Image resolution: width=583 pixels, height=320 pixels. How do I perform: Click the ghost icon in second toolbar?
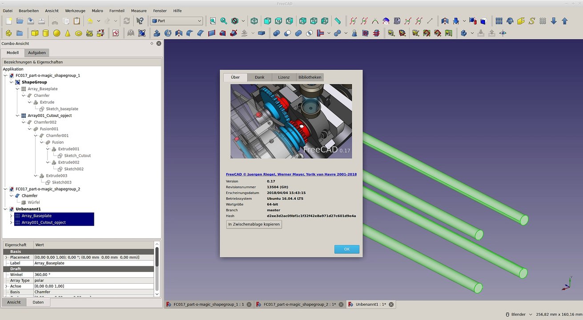(x=131, y=33)
